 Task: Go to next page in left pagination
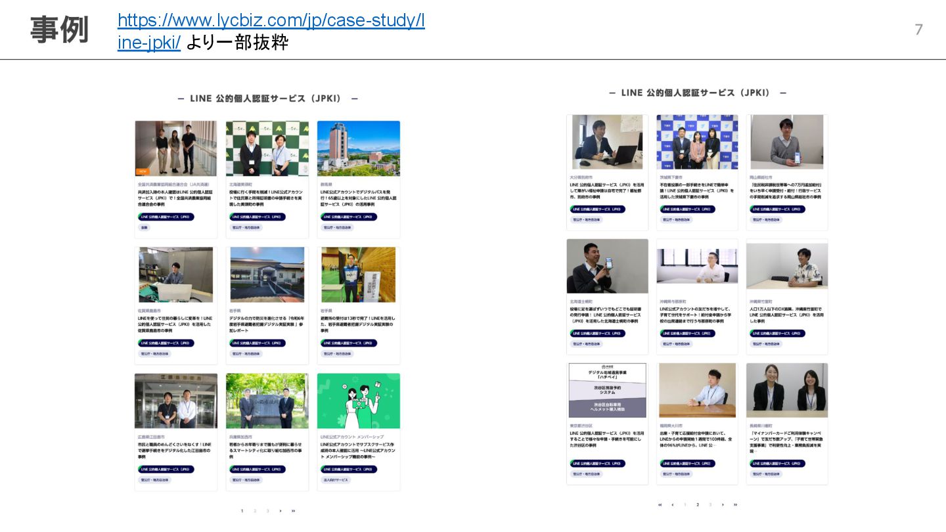coord(281,510)
